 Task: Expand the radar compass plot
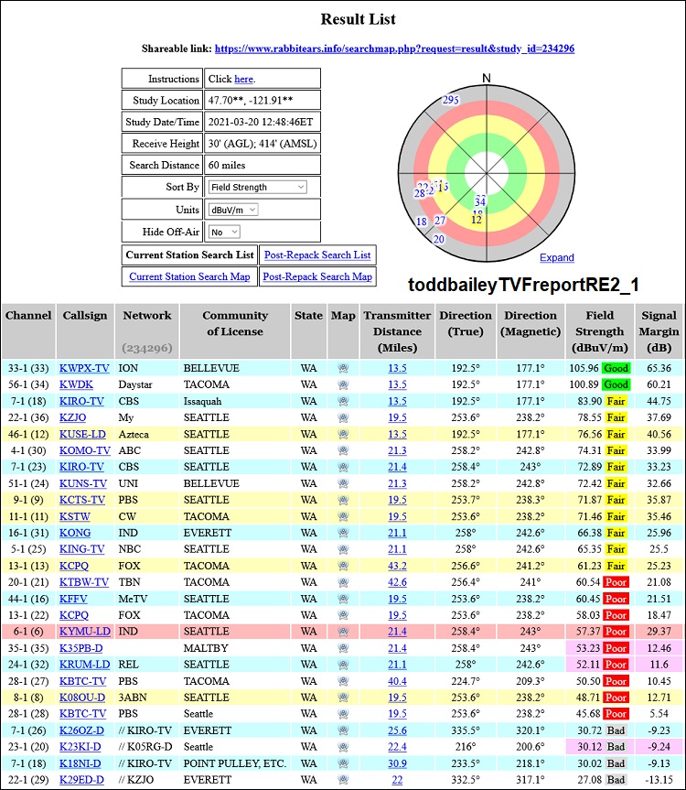pyautogui.click(x=557, y=258)
